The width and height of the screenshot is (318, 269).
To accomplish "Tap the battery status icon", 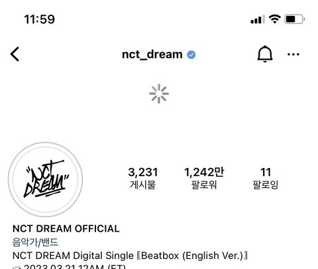I will point(295,19).
